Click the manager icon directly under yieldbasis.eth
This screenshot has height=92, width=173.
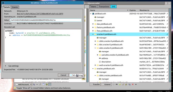[x=95, y=17]
